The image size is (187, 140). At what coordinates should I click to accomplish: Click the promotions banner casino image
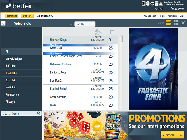click(85, 126)
